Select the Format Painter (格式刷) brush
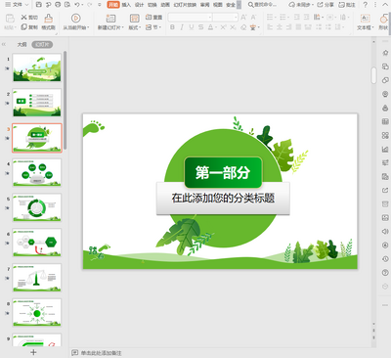Viewport: 391px width, 358px height. [48, 18]
